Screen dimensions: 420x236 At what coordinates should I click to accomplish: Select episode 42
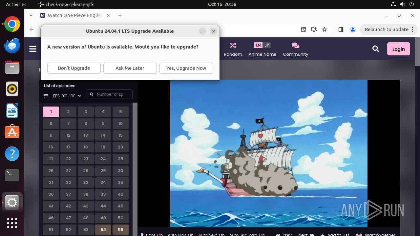pyautogui.click(x=68, y=206)
